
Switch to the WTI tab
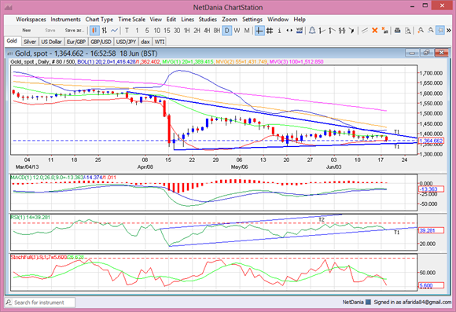coord(160,42)
